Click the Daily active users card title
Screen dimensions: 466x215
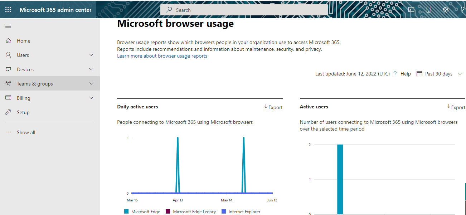pyautogui.click(x=137, y=107)
